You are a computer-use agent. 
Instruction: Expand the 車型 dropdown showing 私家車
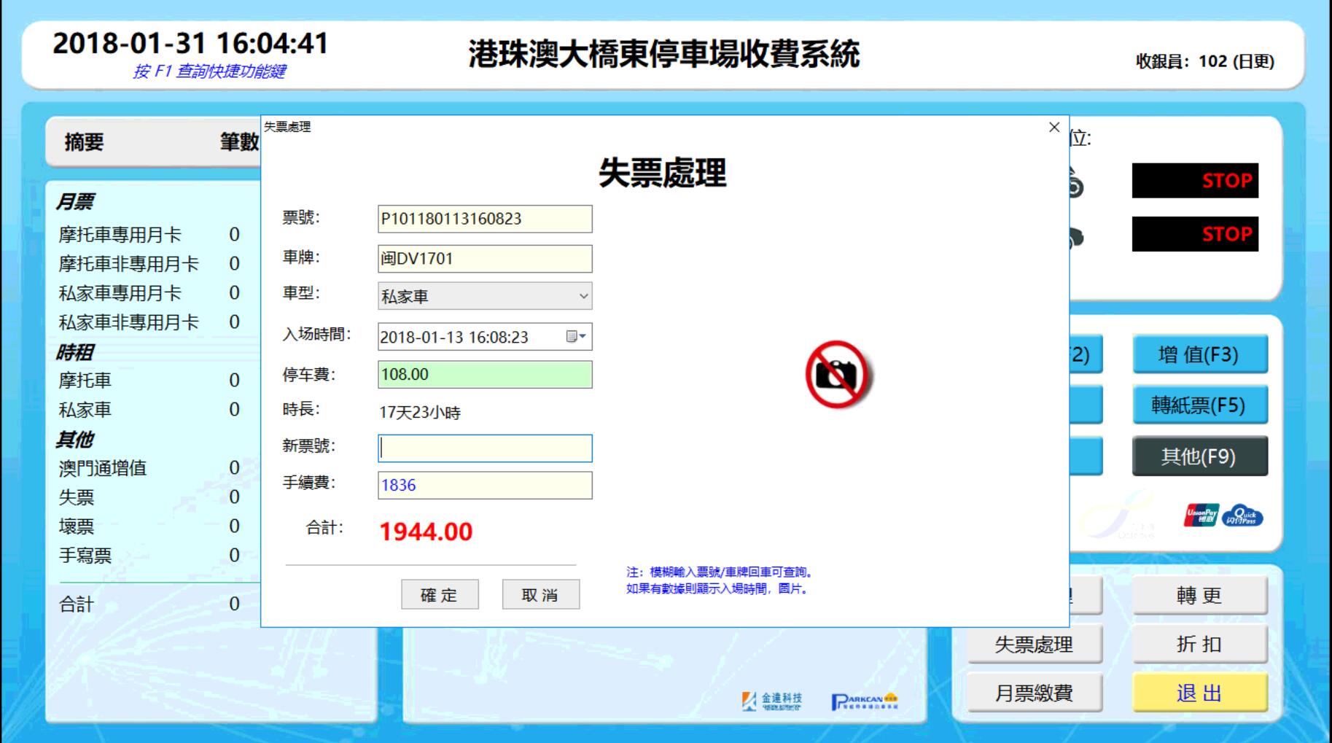click(583, 296)
